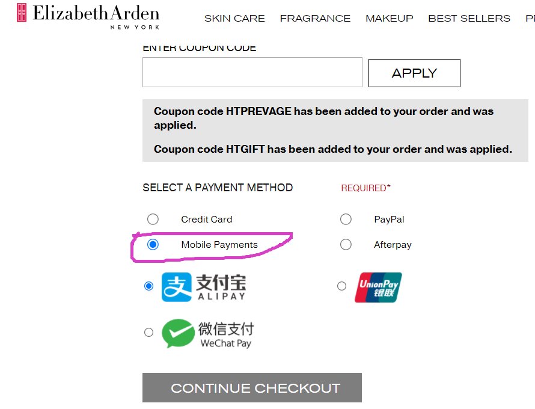Open the Makeup menu
The image size is (535, 409).
[x=390, y=19]
